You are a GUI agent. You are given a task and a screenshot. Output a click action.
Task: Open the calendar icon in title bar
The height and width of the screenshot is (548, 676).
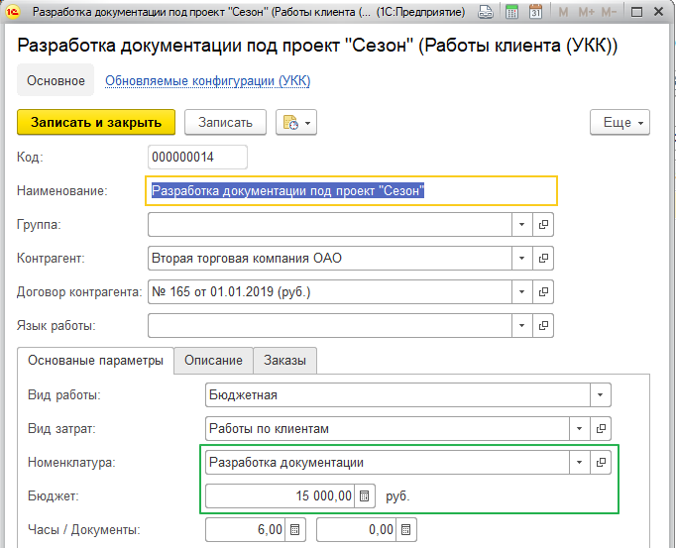[x=535, y=12]
